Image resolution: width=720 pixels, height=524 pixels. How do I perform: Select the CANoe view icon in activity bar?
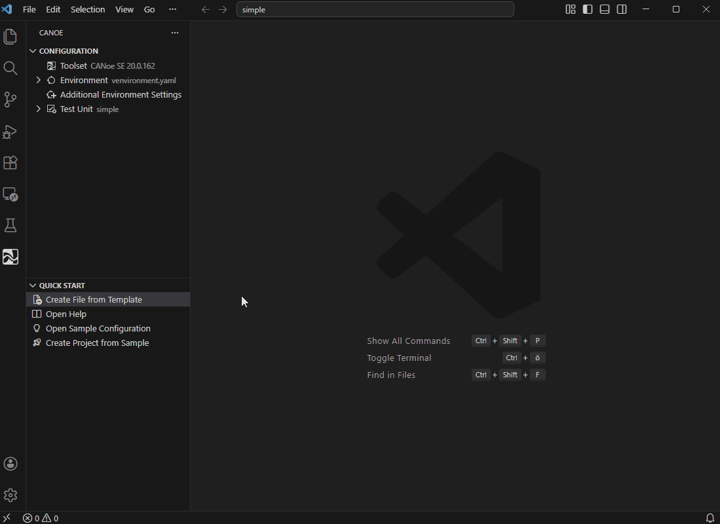(x=10, y=257)
